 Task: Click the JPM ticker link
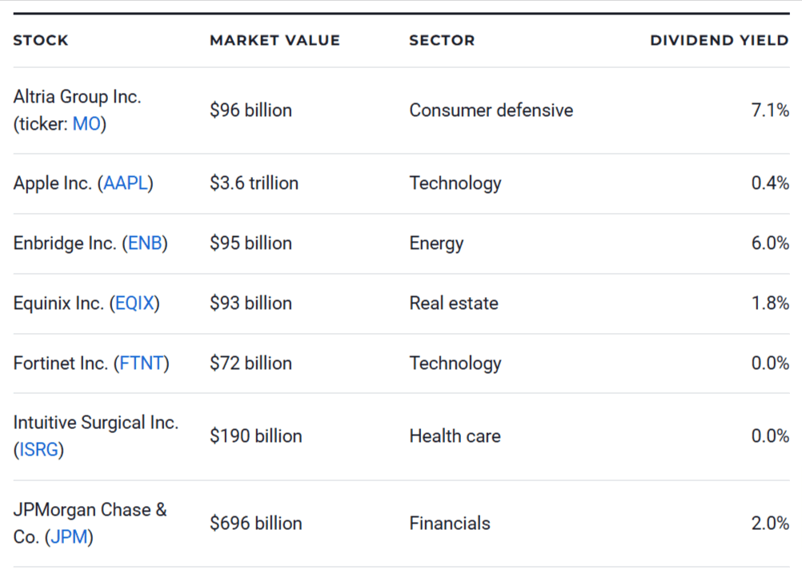(69, 537)
